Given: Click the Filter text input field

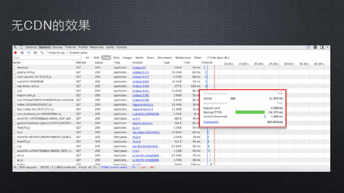Looking at the screenshot, I should point(47,58).
